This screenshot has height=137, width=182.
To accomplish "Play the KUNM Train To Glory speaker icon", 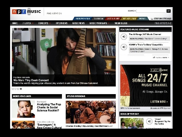I will pos(124,47).
